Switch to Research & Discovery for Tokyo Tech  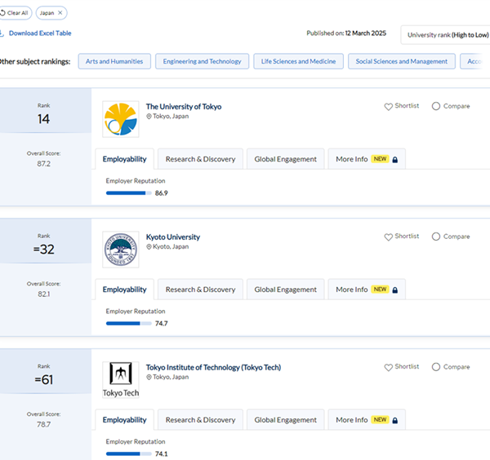coord(200,420)
